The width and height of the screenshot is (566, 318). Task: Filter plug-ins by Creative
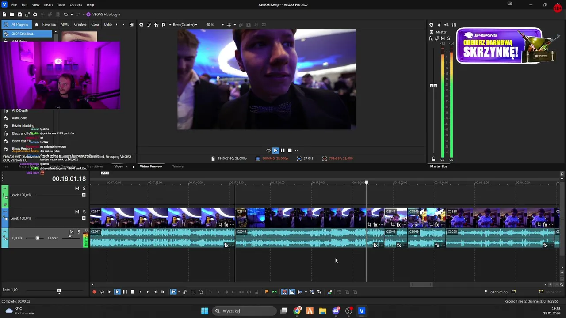[80, 25]
